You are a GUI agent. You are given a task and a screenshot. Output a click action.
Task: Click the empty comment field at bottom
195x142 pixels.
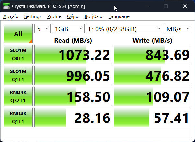(97, 133)
